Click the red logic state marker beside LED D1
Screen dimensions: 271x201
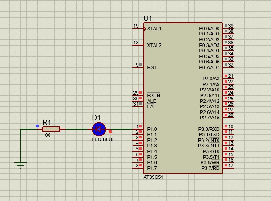coord(110,132)
